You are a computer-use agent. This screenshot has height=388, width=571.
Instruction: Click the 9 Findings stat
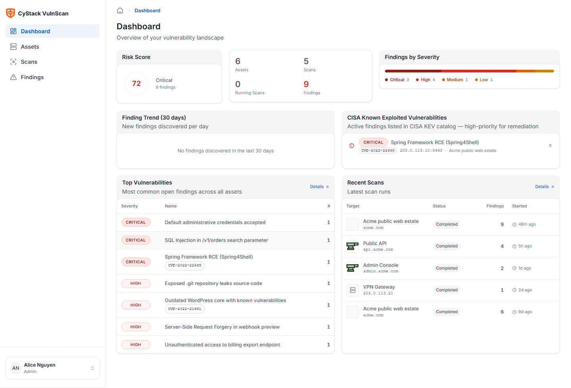point(312,88)
